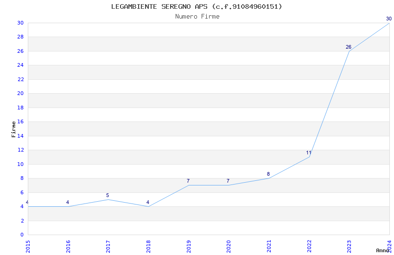Select the data label 5 for 2017
This screenshot has height=255, width=394.
(x=108, y=195)
